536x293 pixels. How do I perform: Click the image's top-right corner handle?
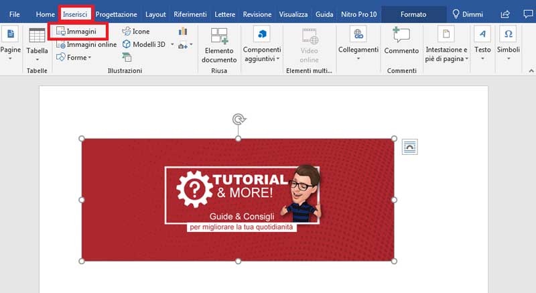coord(394,139)
